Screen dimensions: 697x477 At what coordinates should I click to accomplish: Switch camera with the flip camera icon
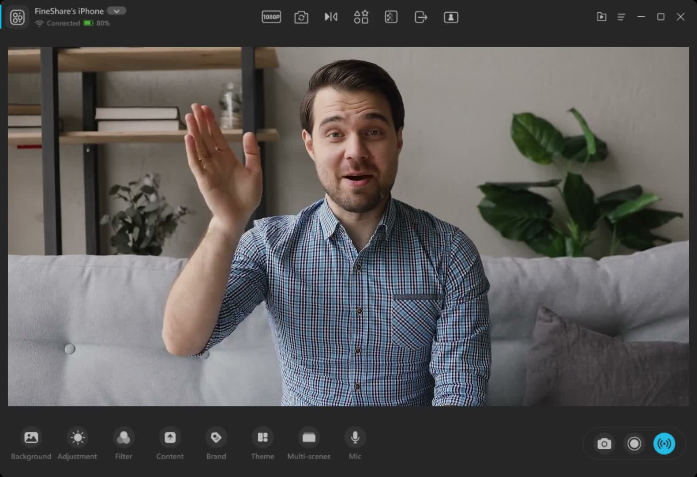301,17
